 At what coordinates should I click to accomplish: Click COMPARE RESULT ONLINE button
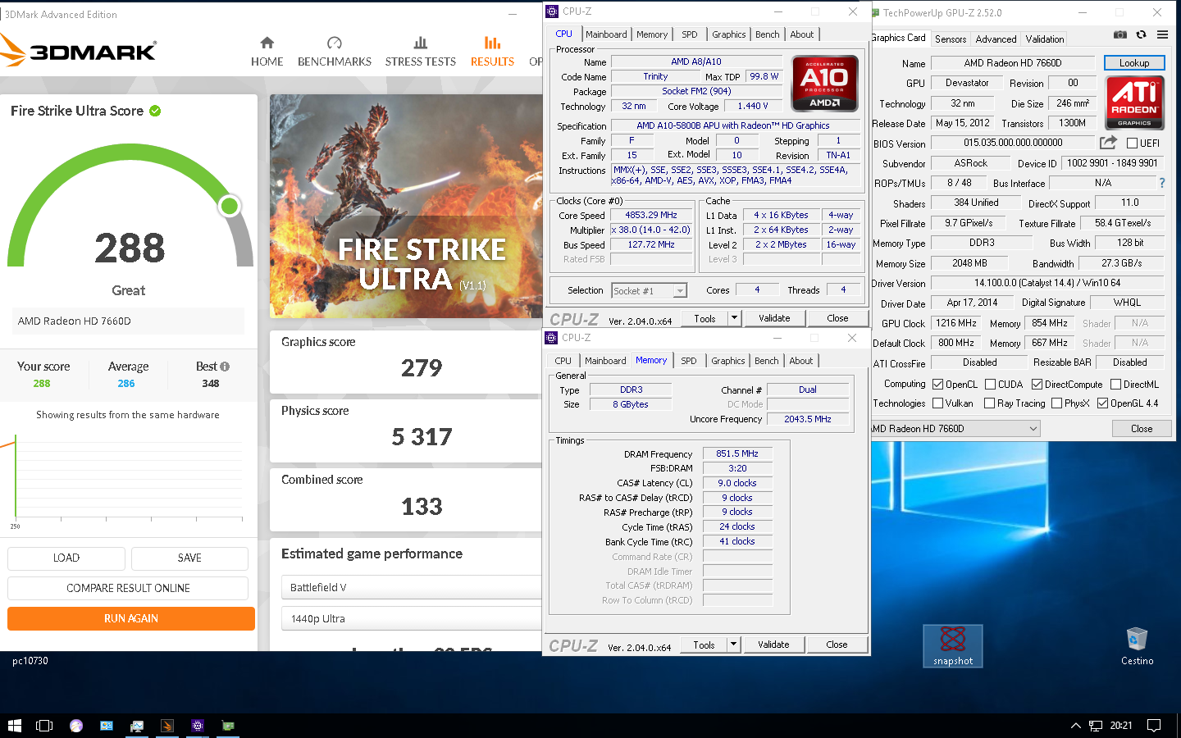tap(128, 588)
